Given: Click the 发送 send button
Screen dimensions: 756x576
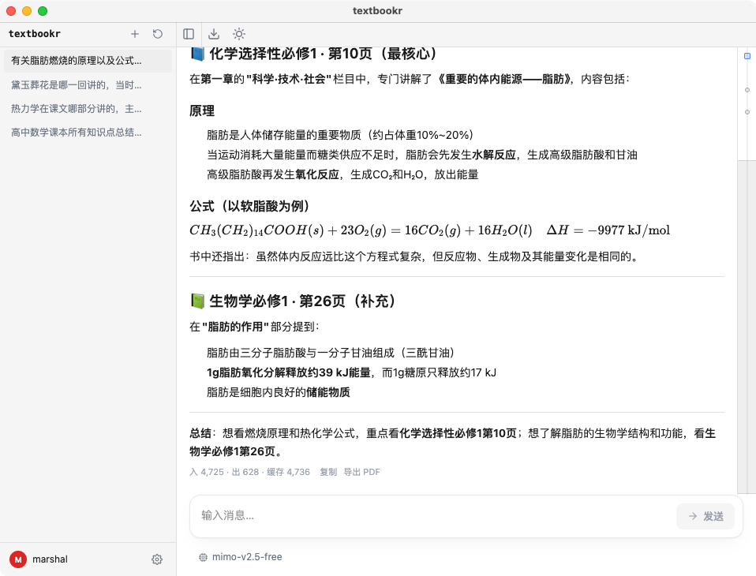Looking at the screenshot, I should [705, 516].
